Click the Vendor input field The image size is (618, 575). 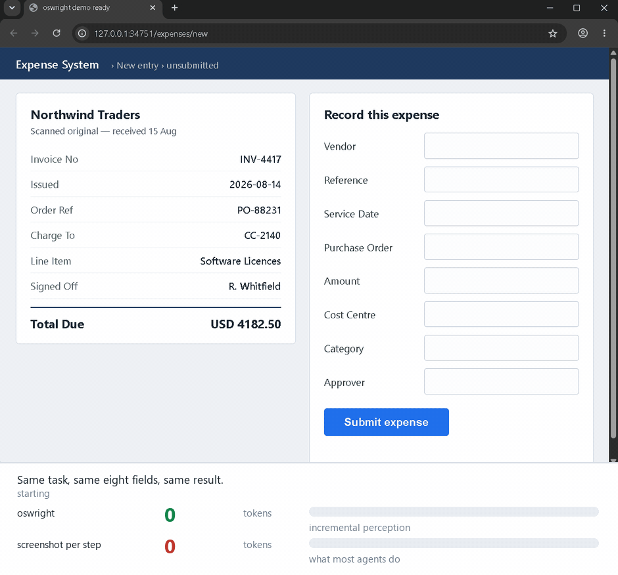pyautogui.click(x=502, y=146)
